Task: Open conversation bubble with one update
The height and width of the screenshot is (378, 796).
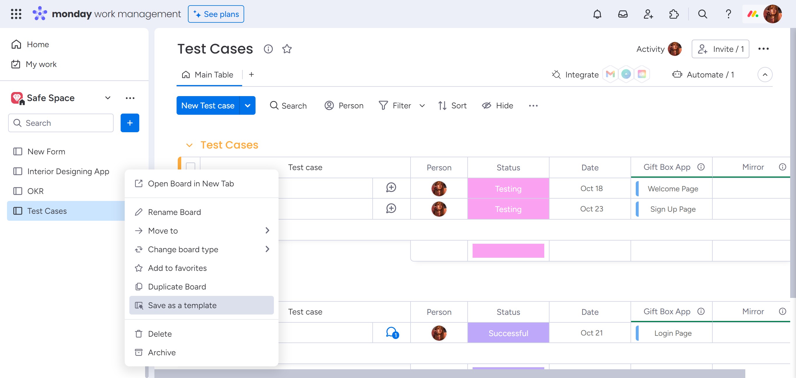Action: tap(392, 333)
